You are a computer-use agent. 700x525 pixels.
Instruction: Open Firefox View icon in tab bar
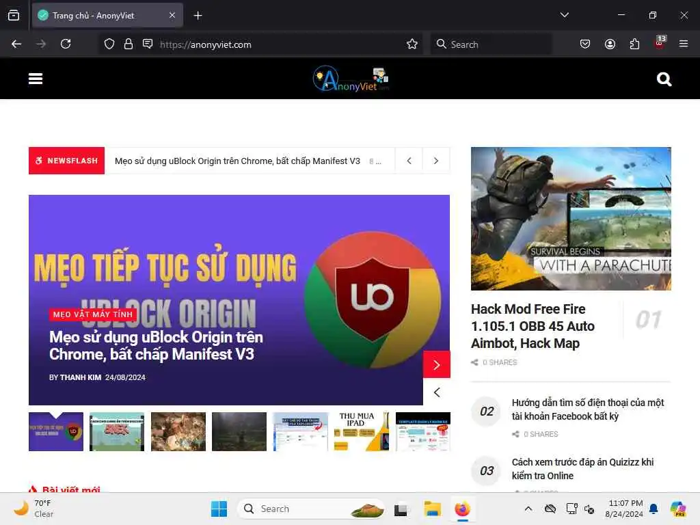click(x=14, y=15)
